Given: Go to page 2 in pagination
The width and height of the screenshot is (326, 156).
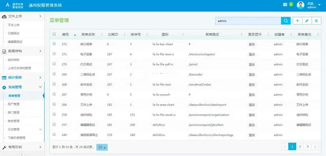Looking at the screenshot, I should tap(300, 147).
